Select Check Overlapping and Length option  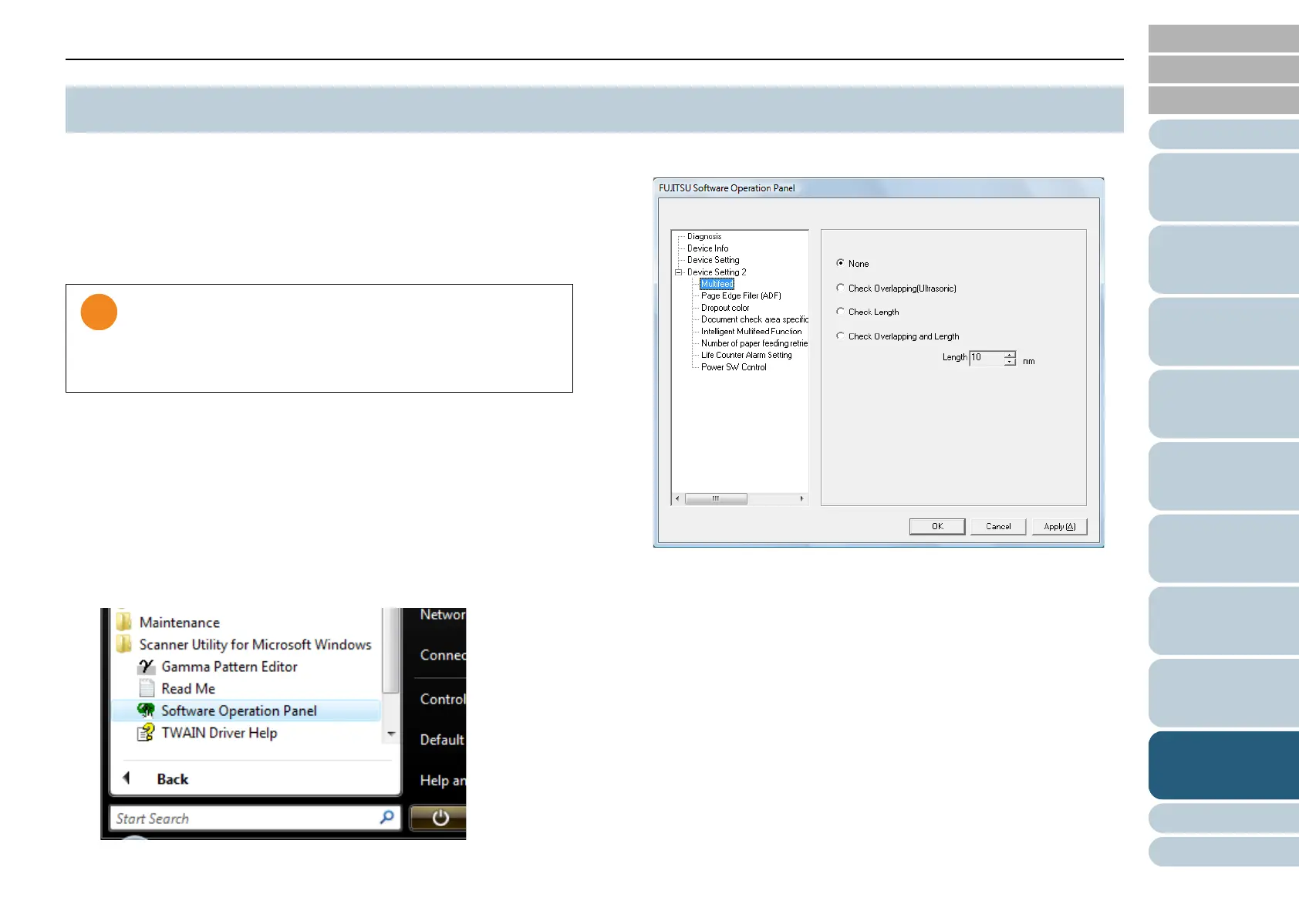click(840, 336)
